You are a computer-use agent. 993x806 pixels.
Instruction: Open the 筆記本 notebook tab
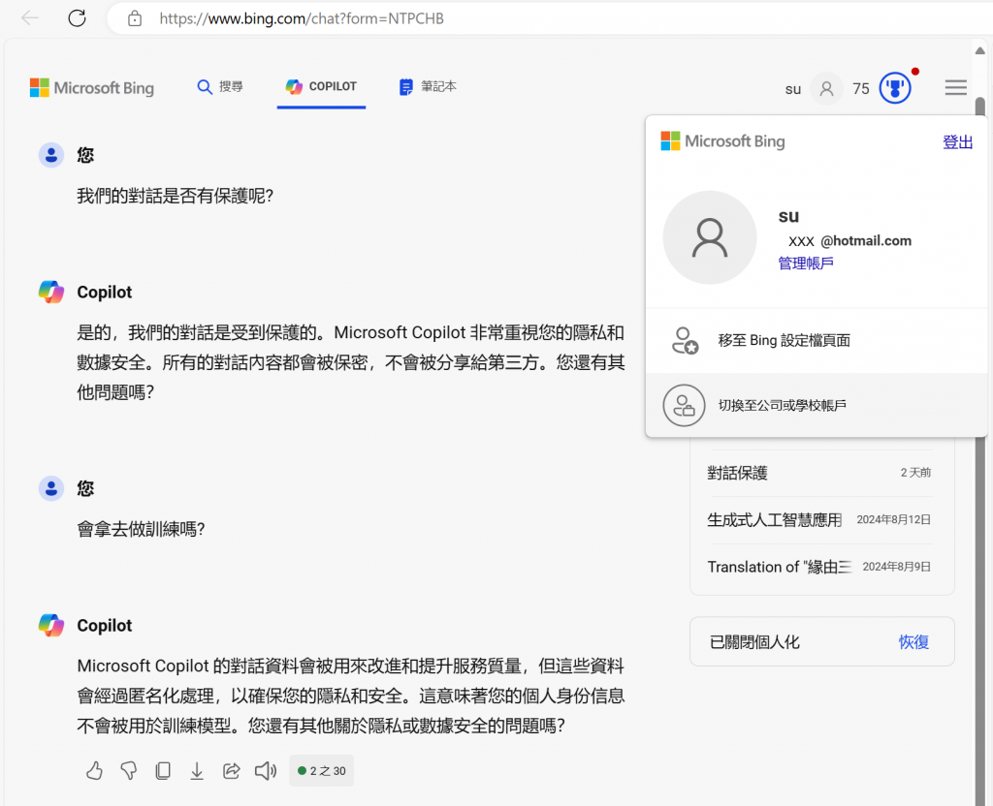coord(428,86)
